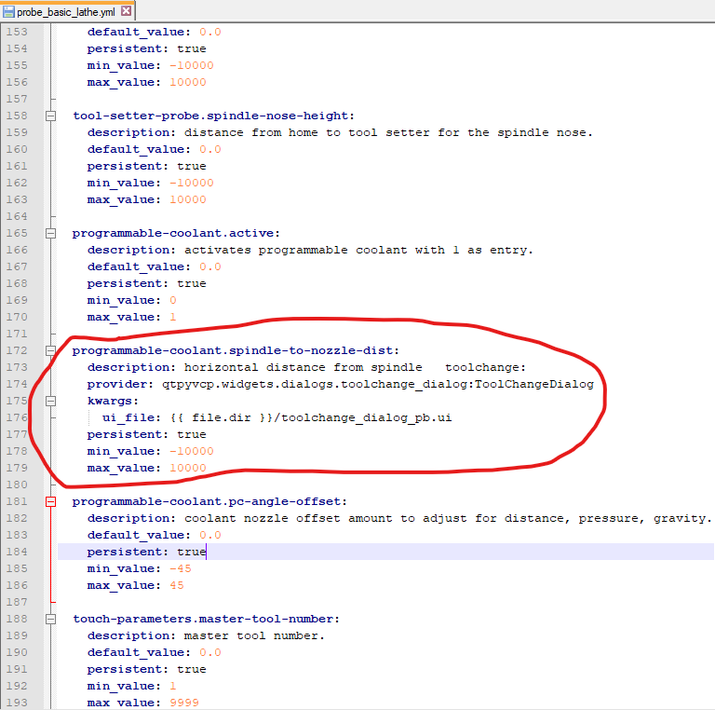Click value '10000' on line 163
Viewport: 715px width, 710px height.
[x=188, y=199]
